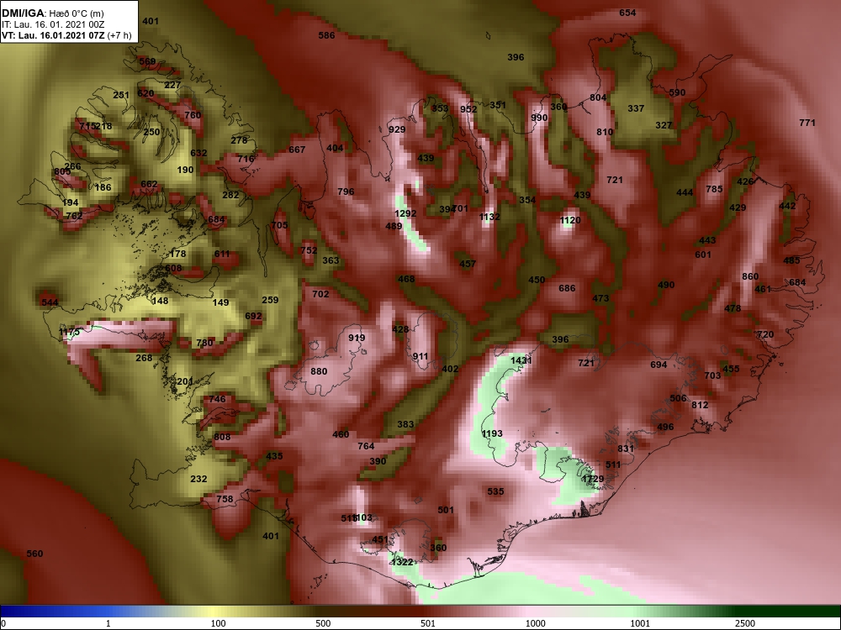Select the 860 value label
This screenshot has height=630, width=841.
click(x=750, y=276)
